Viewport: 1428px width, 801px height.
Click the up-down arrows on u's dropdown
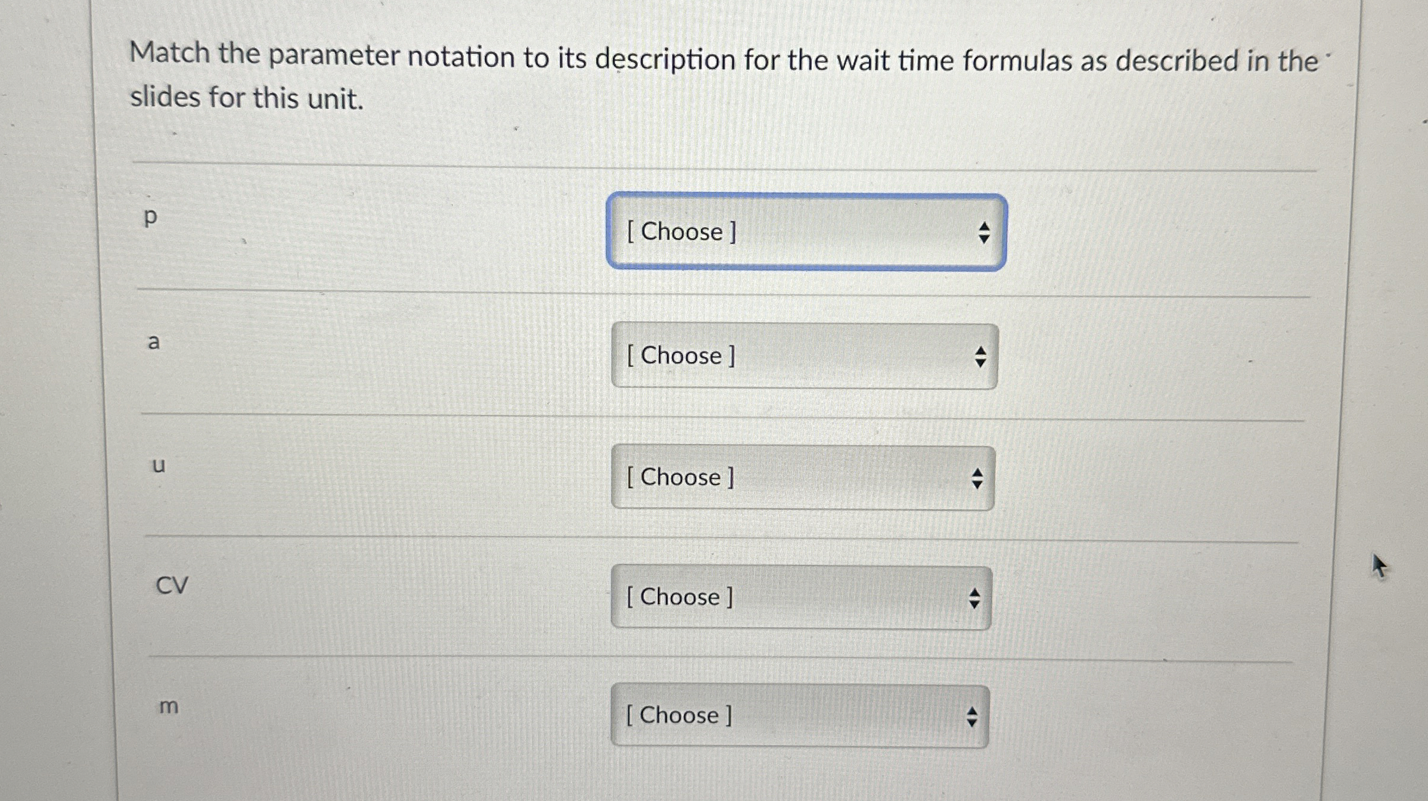977,478
